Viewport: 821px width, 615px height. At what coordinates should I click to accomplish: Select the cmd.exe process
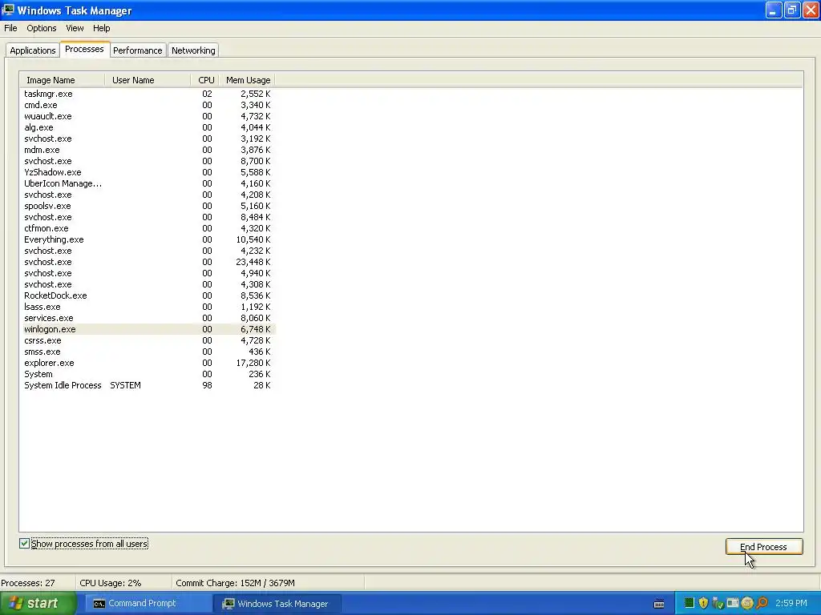[x=148, y=105]
